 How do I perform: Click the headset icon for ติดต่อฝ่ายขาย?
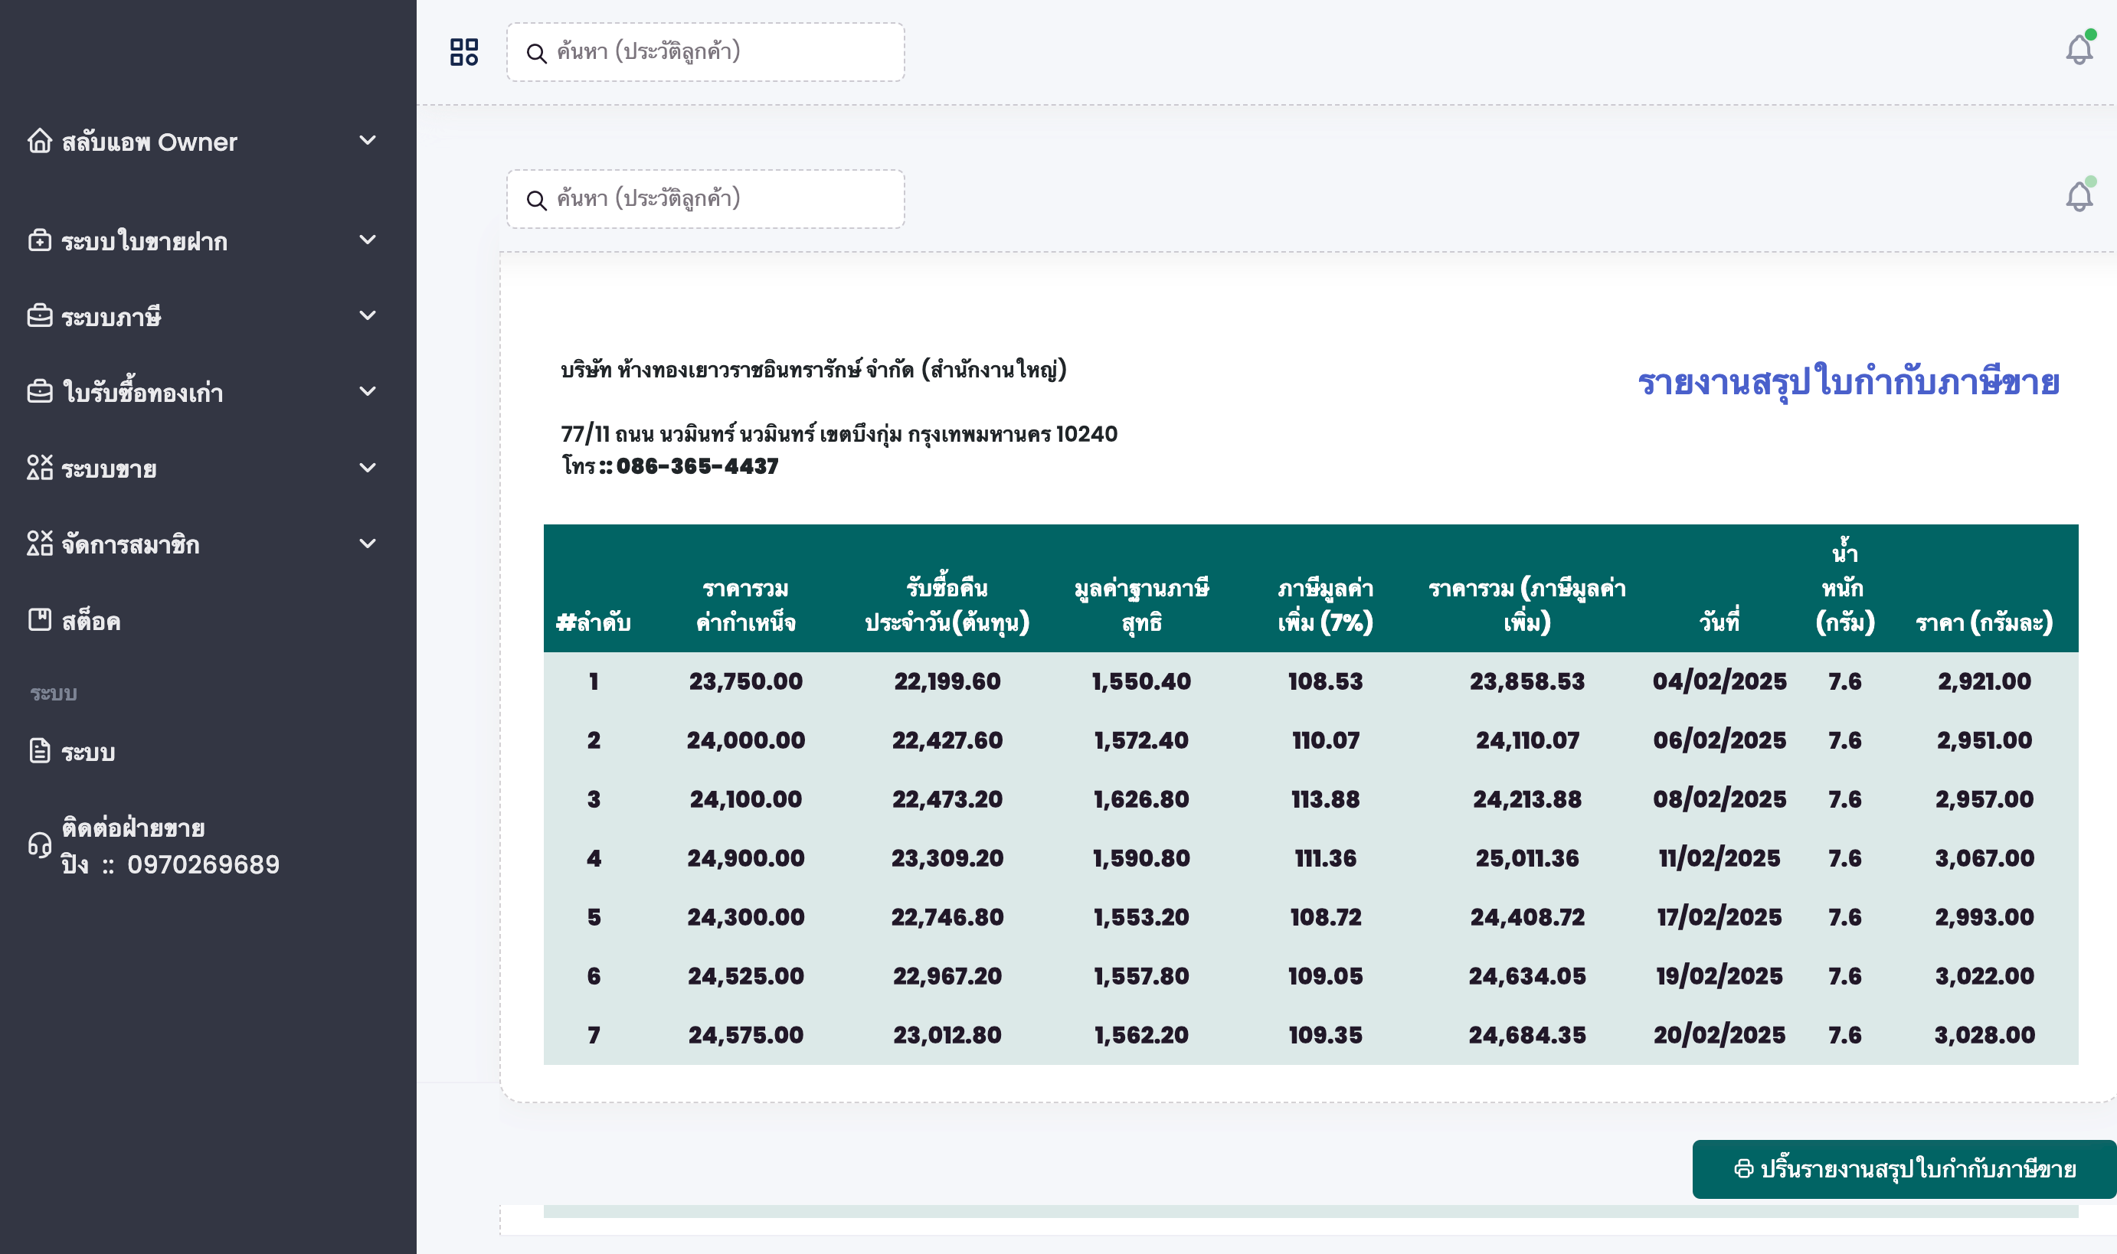point(40,845)
